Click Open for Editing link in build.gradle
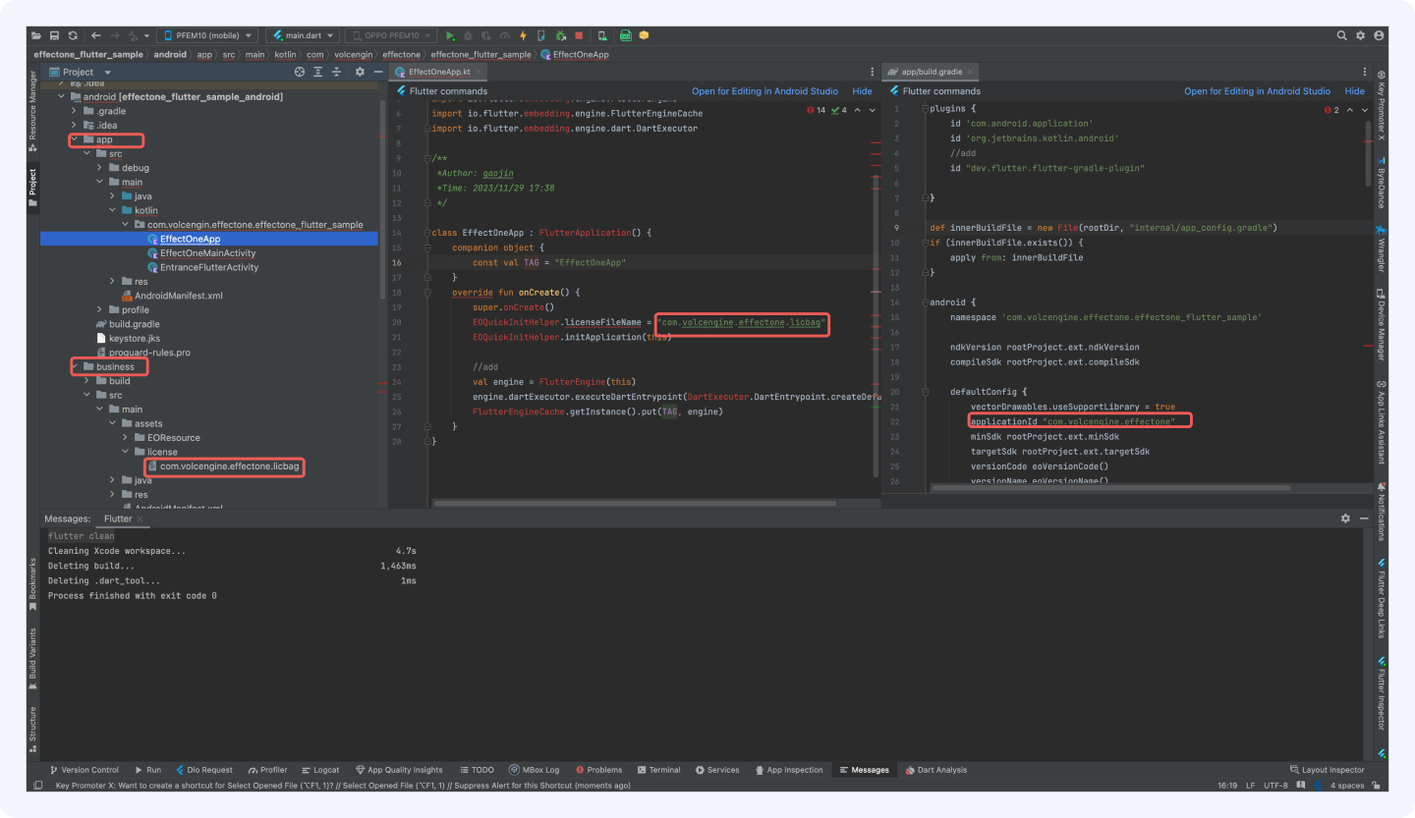Viewport: 1415px width, 818px height. [x=1257, y=91]
